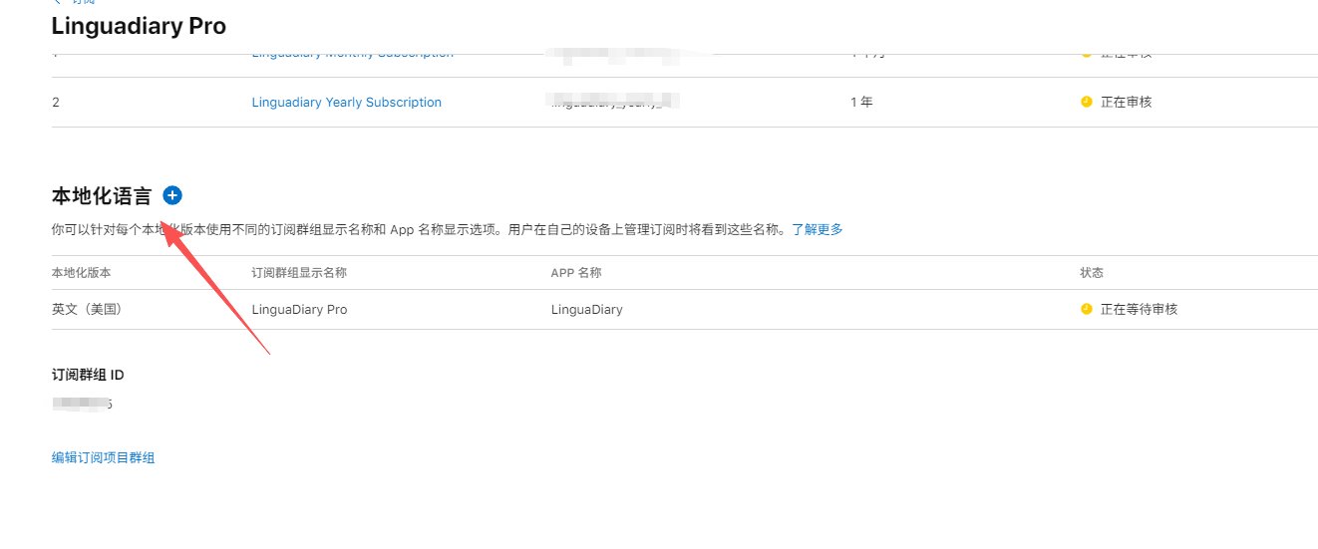Click the blurred subscription group ID value
The image size is (1318, 549).
coord(82,404)
